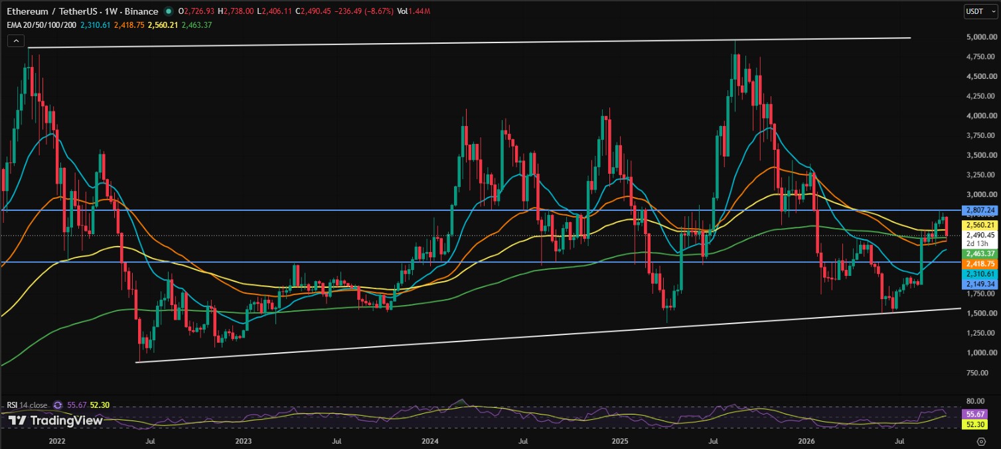Click the green 2,463.37 EMA price label
This screenshot has width=1001, height=449.
point(979,254)
